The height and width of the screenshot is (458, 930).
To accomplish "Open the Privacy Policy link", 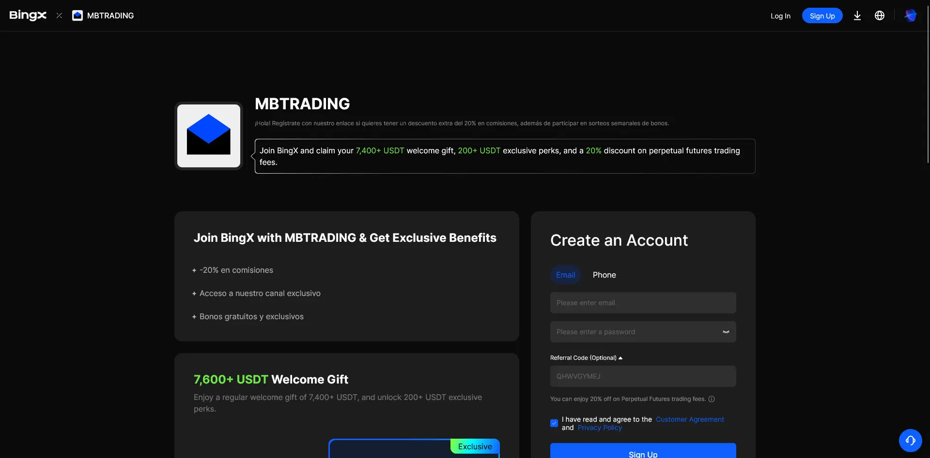I will coord(600,428).
